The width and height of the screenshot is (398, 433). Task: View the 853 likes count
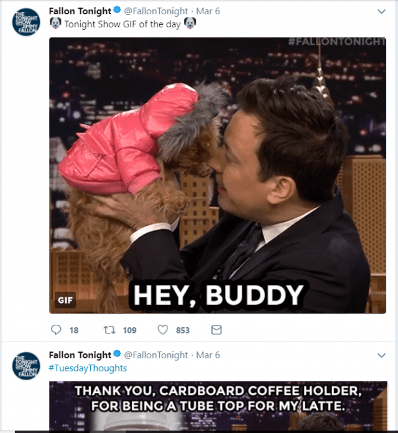pos(183,330)
